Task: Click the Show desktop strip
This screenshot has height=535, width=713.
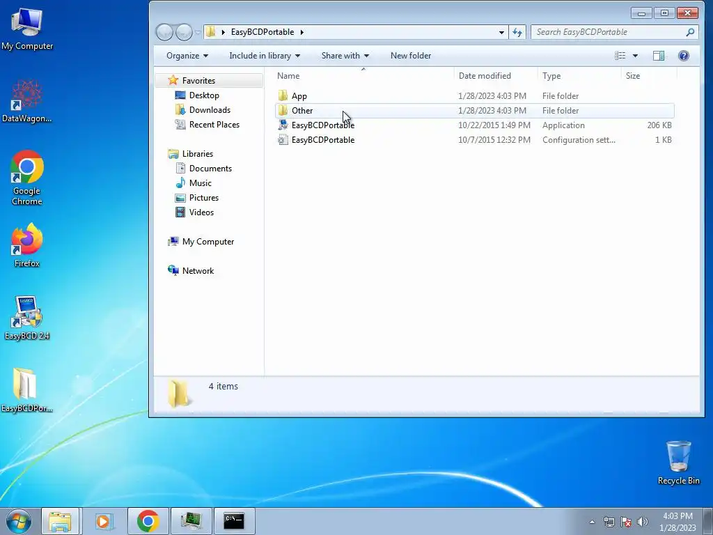Action: (708, 521)
